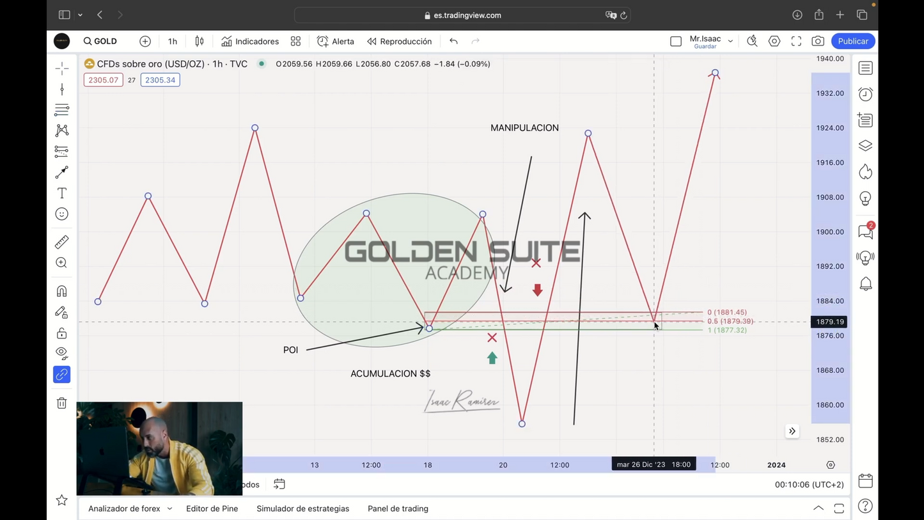Toggle magnet mode for drawings
The height and width of the screenshot is (520, 924).
[62, 291]
